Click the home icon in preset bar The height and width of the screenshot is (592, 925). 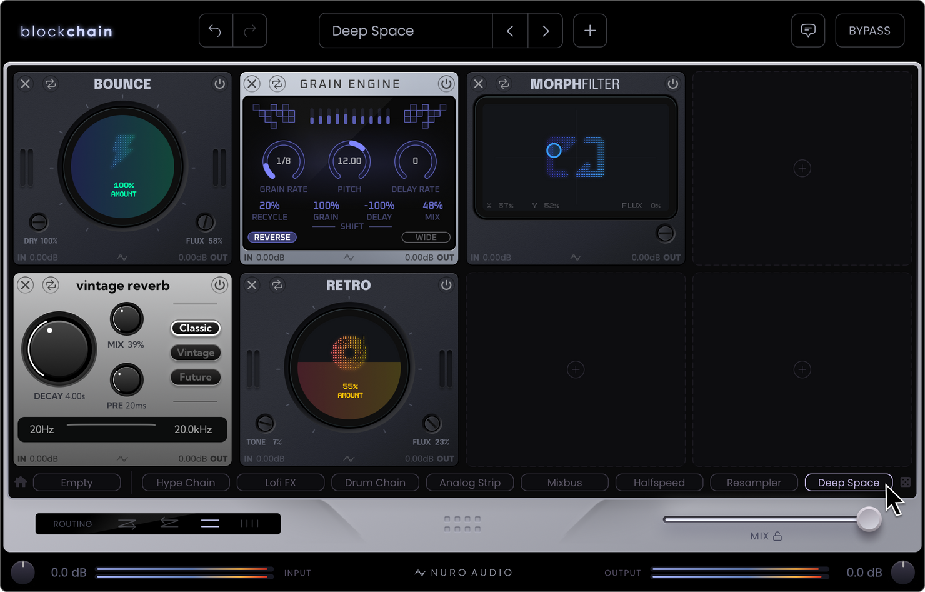click(21, 482)
